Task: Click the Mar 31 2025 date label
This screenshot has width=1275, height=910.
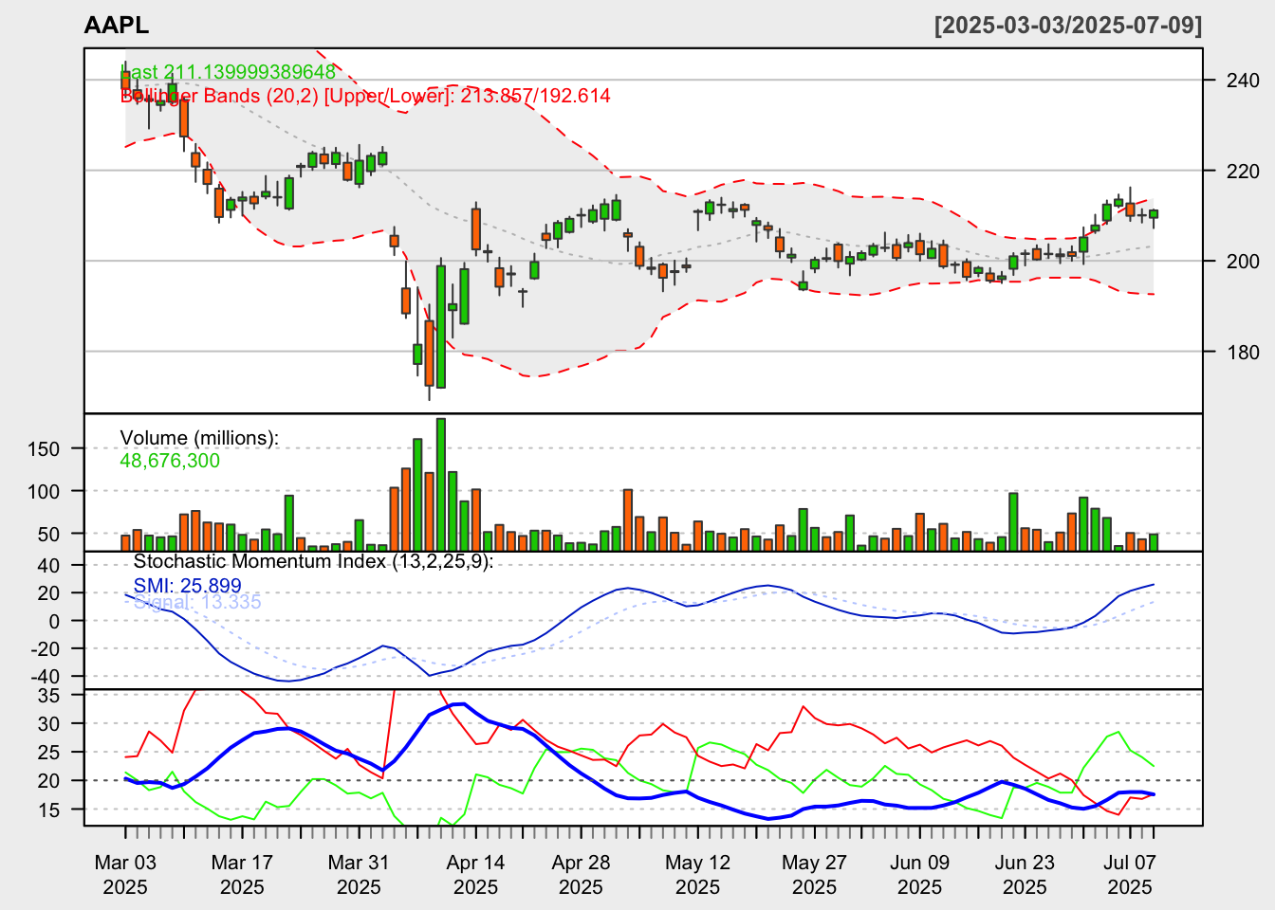Action: click(359, 875)
